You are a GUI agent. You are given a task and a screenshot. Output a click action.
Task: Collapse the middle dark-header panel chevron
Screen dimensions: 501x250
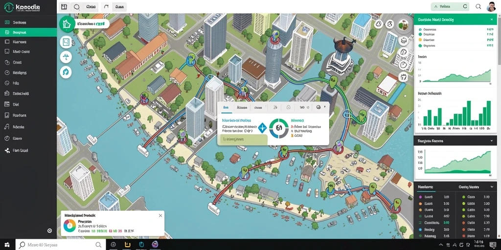[x=491, y=141]
